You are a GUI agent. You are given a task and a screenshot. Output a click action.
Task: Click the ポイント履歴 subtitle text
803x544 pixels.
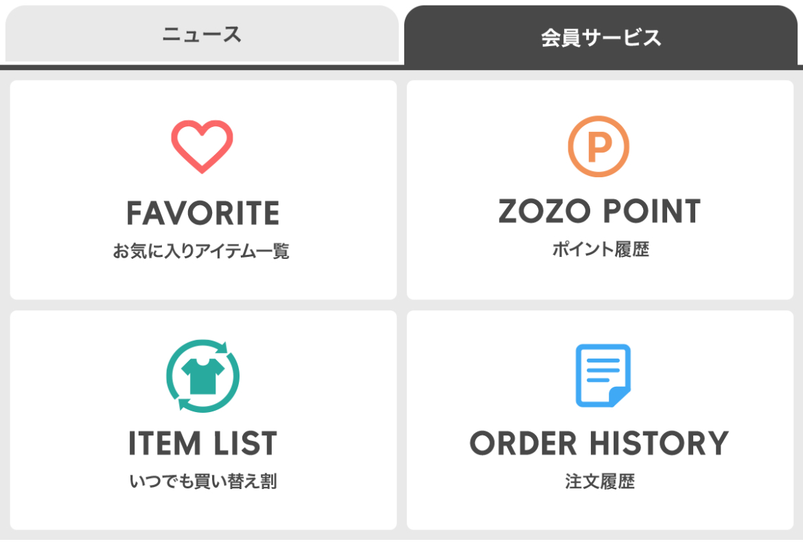click(601, 250)
